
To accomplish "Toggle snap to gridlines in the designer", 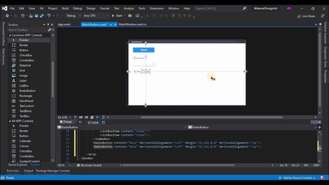I will click(x=86, y=117).
